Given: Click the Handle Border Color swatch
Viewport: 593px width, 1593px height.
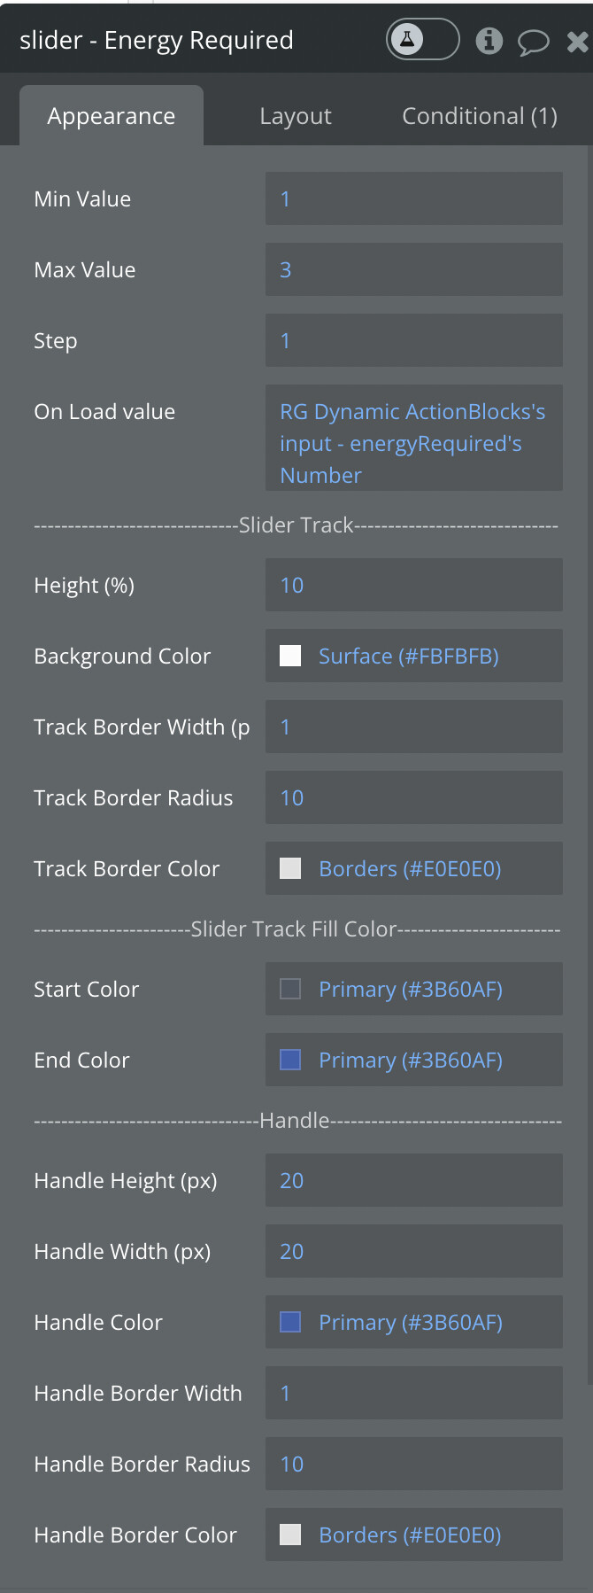Looking at the screenshot, I should pos(290,1535).
